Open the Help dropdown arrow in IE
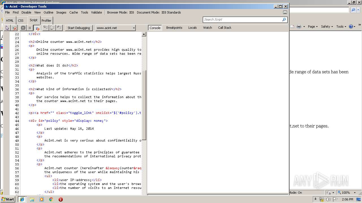The image size is (362, 203). 355,27
